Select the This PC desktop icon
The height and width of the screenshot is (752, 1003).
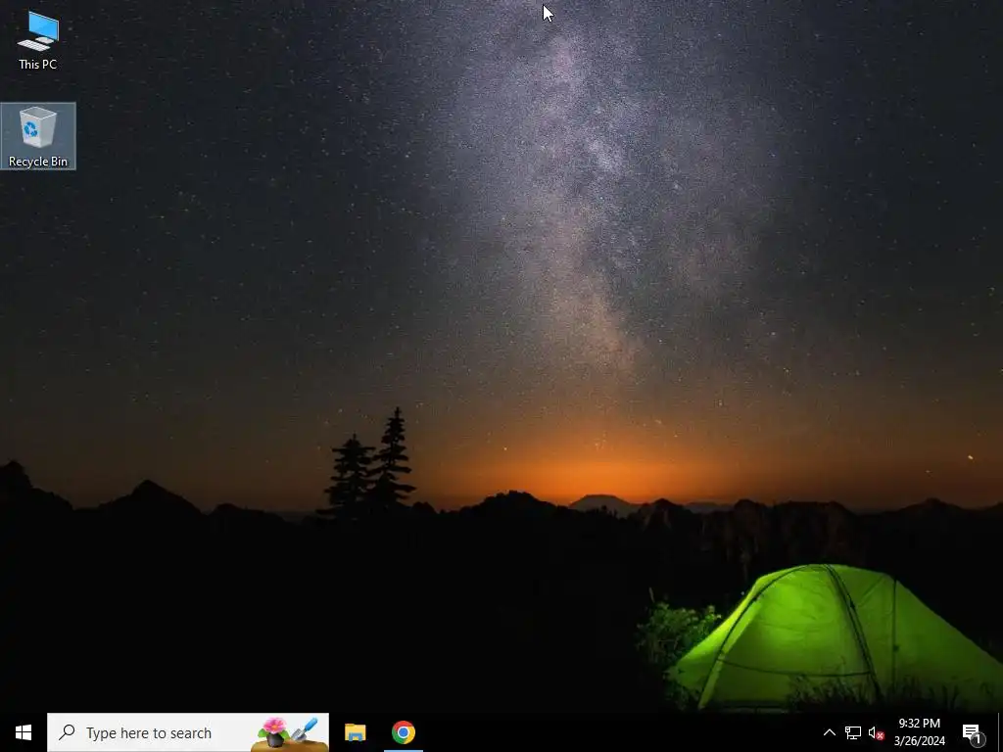tap(38, 39)
